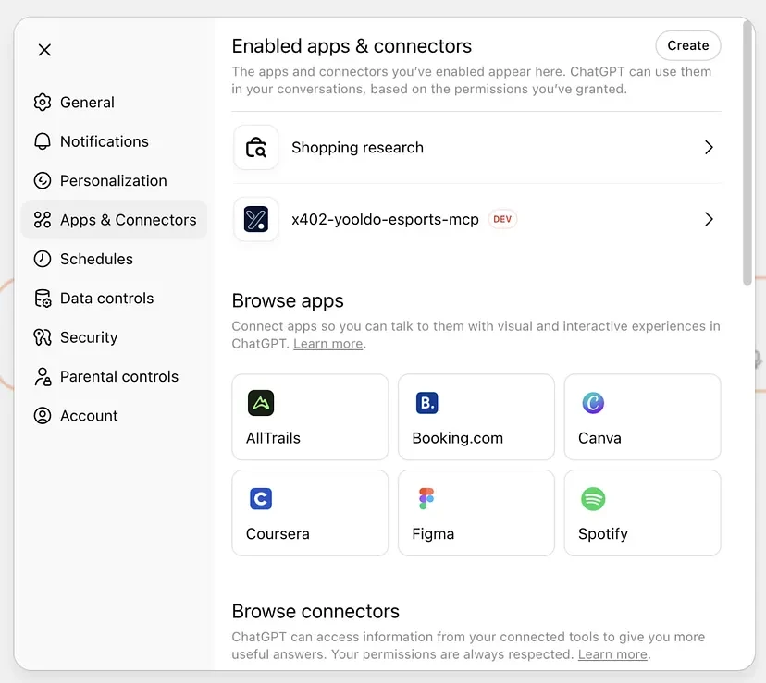The width and height of the screenshot is (766, 683).
Task: Expand Shopping research with its chevron
Action: [709, 148]
